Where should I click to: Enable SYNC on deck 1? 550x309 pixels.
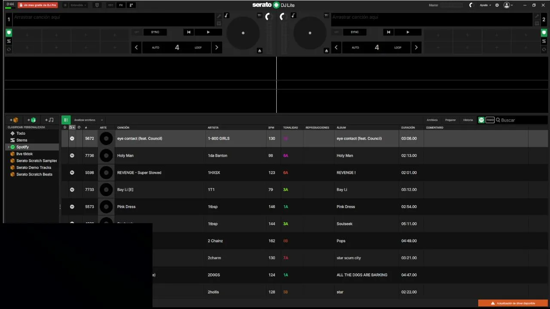(155, 32)
